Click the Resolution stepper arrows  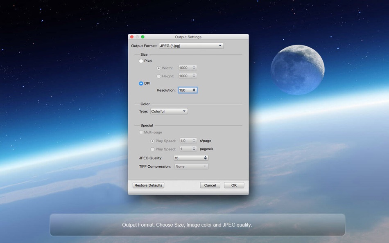pyautogui.click(x=194, y=90)
